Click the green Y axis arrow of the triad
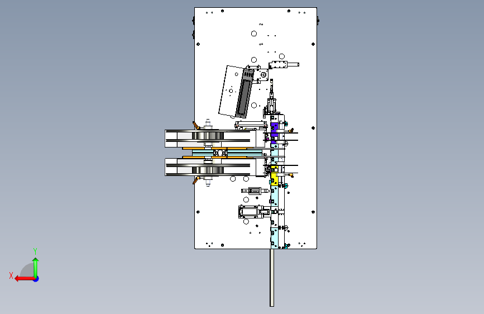The height and width of the screenshot is (314, 484). pos(36,268)
